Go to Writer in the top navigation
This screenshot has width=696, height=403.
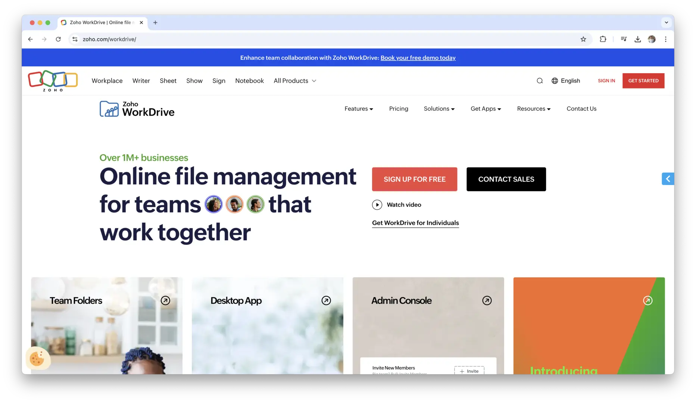[x=141, y=81]
